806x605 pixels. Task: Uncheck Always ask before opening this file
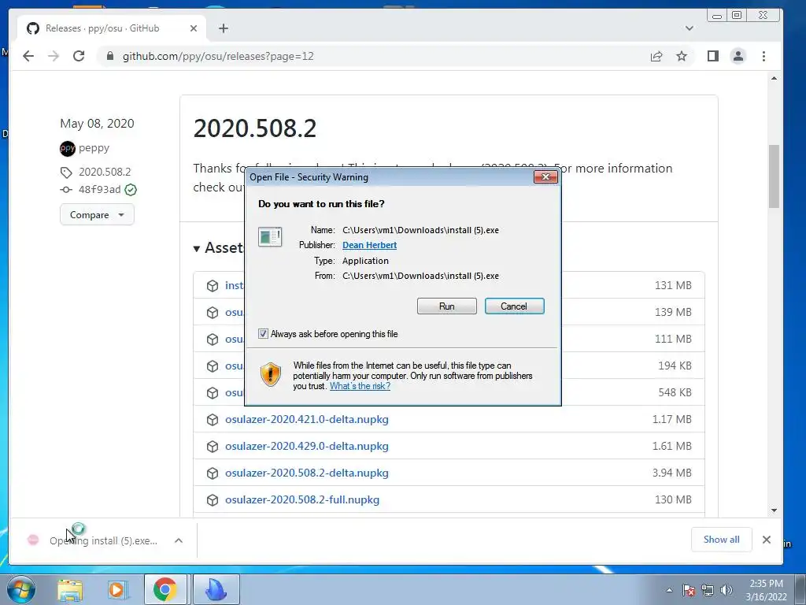263,334
